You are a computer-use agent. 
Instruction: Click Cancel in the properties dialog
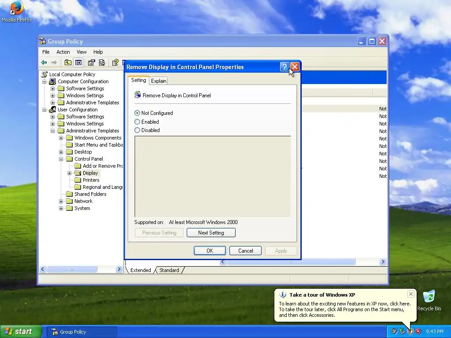245,250
